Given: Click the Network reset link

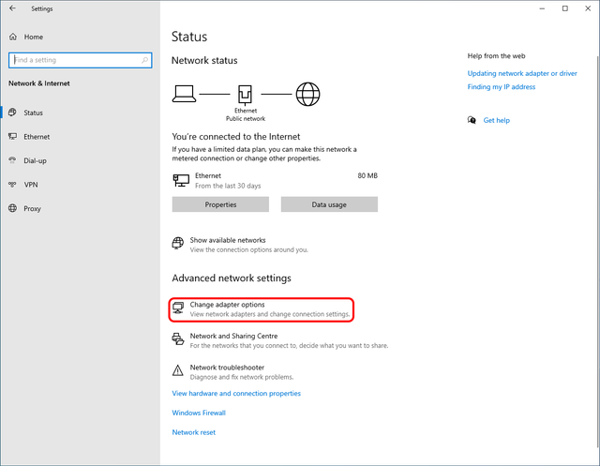Looking at the screenshot, I should (x=193, y=432).
